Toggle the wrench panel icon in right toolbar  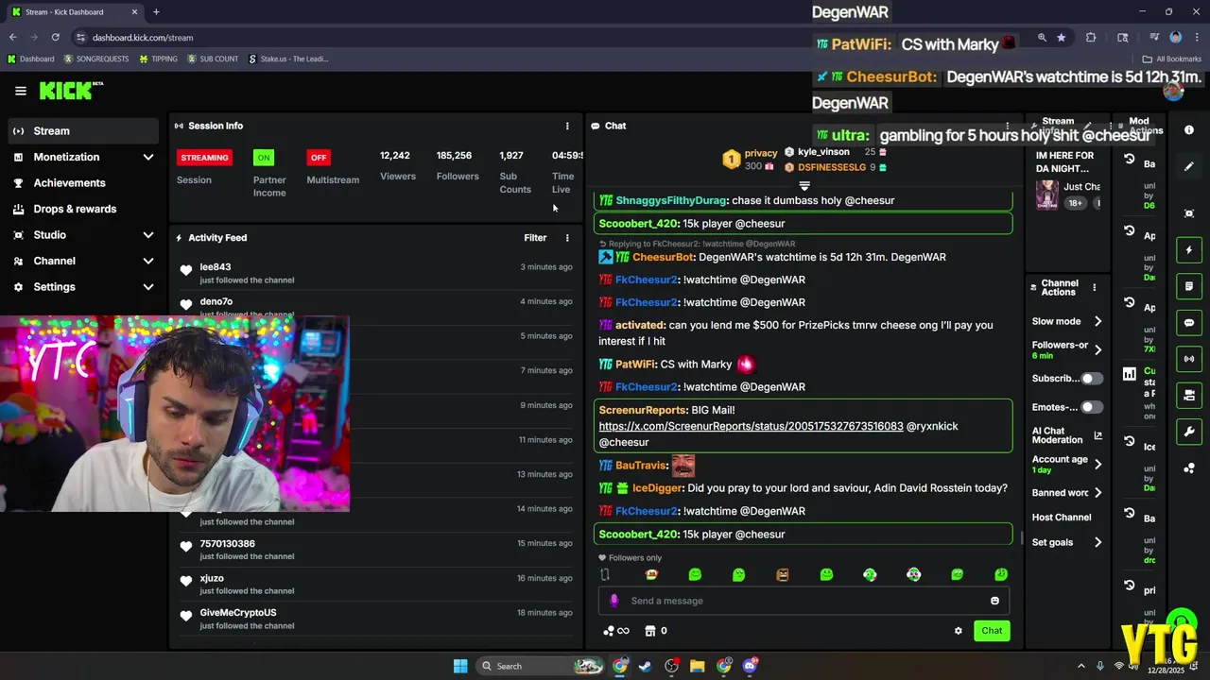click(x=1189, y=432)
